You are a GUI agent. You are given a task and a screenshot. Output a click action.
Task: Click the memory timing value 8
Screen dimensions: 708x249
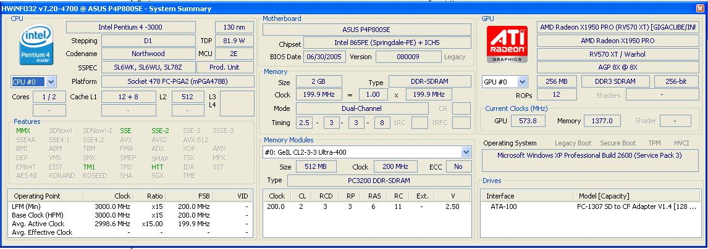tap(382, 123)
